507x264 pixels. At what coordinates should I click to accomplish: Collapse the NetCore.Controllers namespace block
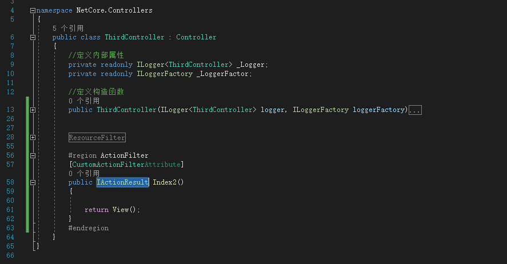point(33,10)
